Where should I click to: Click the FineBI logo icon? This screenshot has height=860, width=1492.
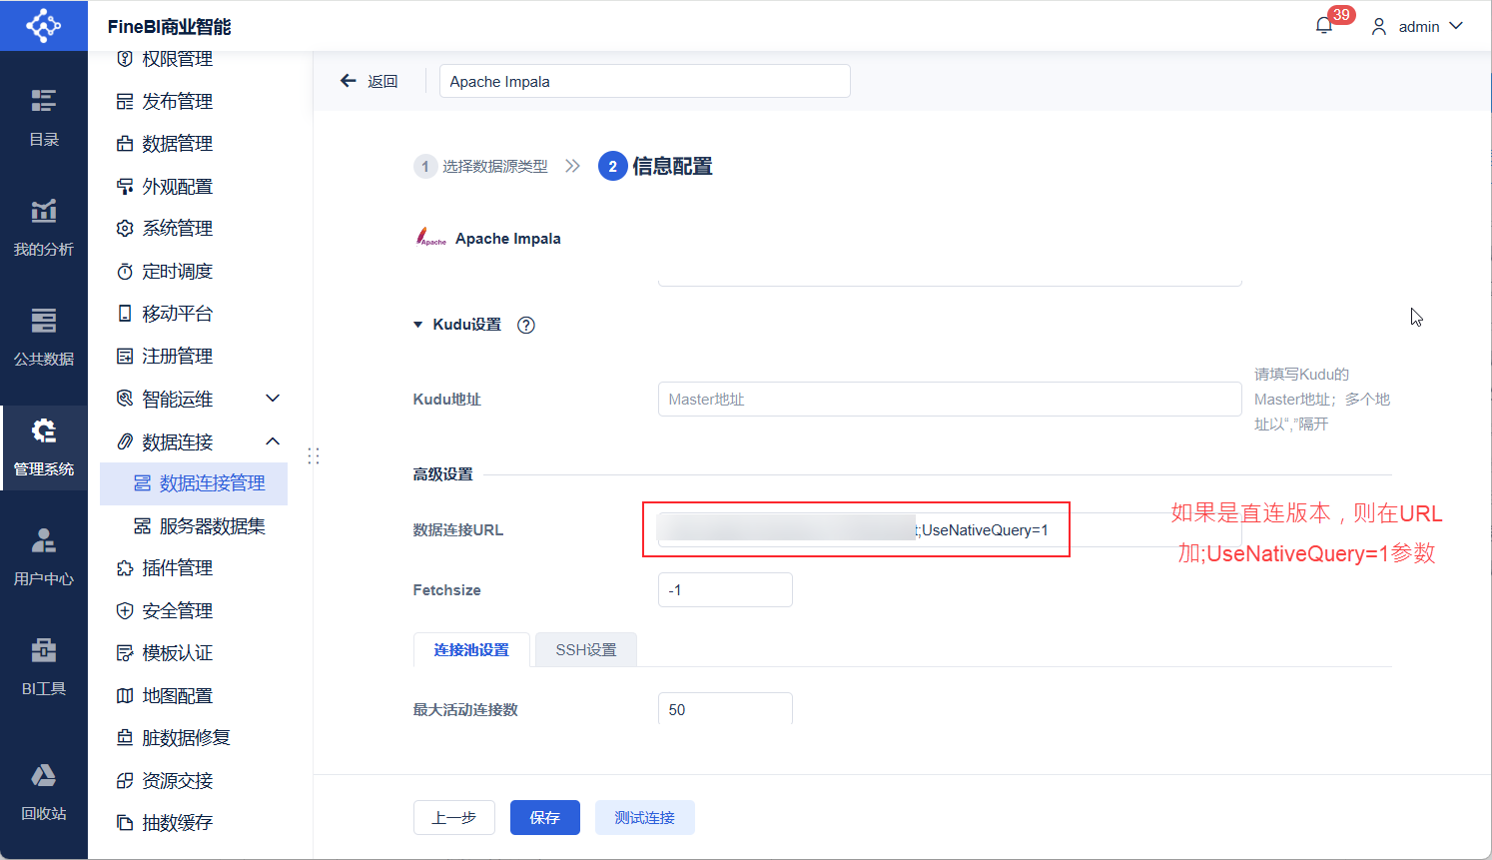[44, 26]
